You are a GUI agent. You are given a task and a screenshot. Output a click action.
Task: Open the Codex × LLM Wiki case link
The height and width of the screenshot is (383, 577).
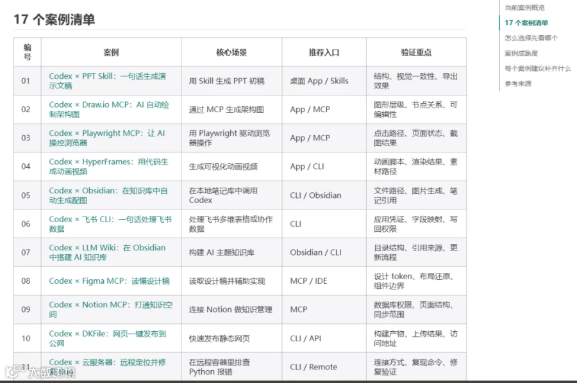(107, 252)
